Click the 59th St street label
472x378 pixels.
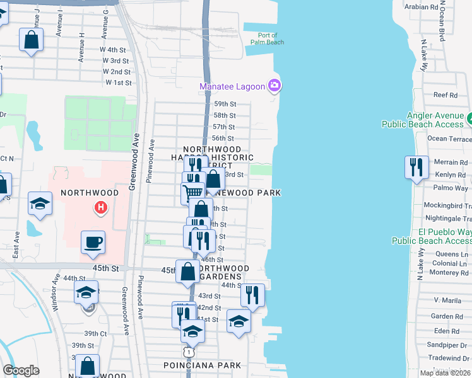click(x=225, y=104)
